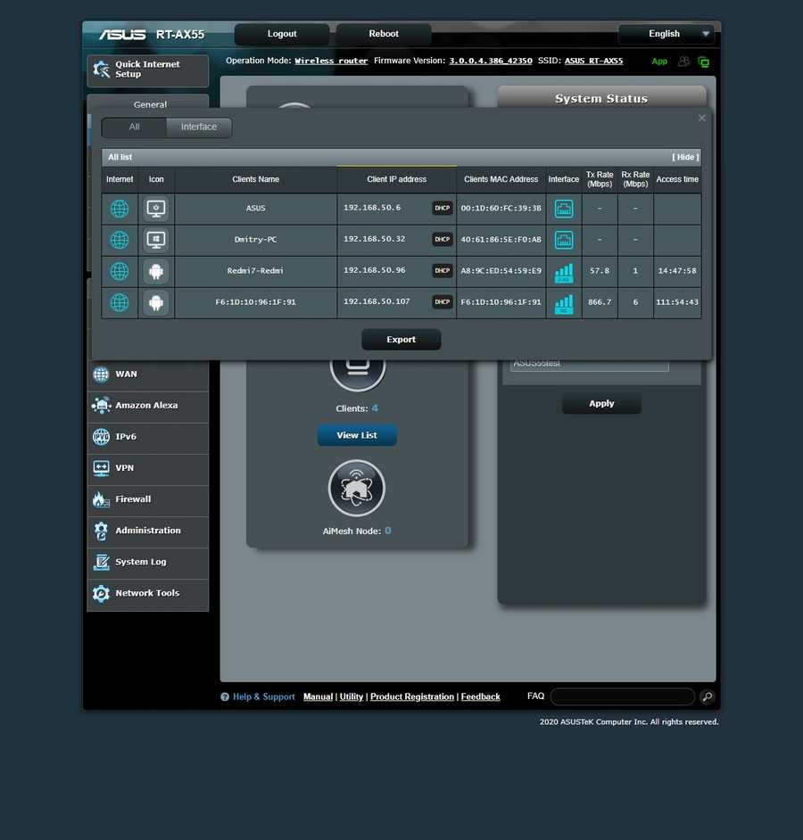
Task: Toggle the DHCP badge for 192.168.50.6
Action: [x=443, y=209]
